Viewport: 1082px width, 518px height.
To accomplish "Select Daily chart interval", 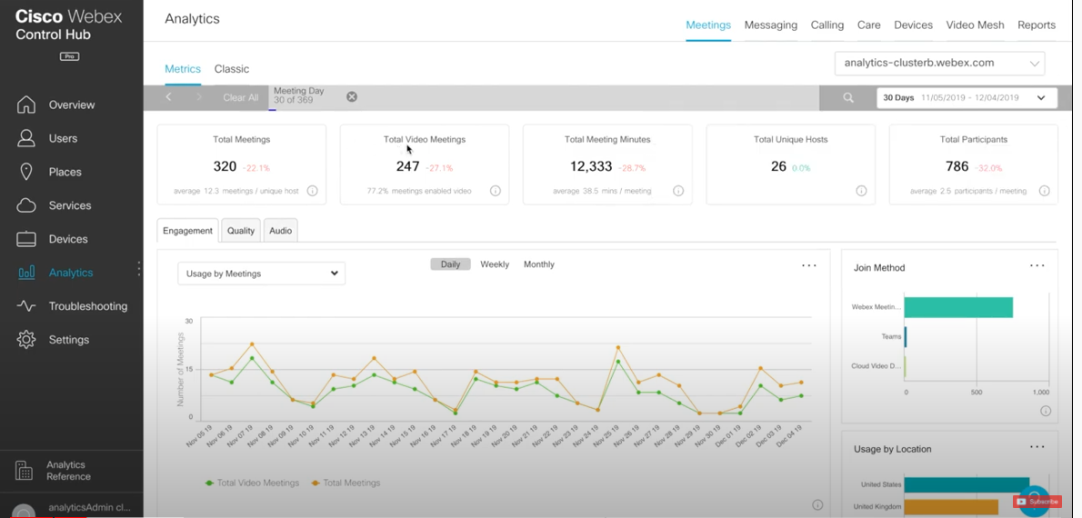I will (x=450, y=264).
